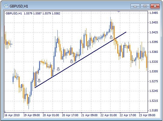Click the GBPUSD,H1 window title bar
The width and height of the screenshot is (163, 121).
click(x=68, y=6)
